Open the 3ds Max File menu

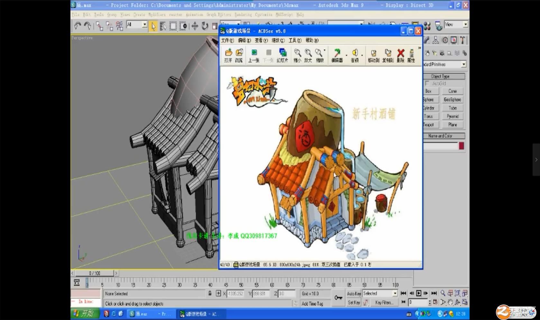tap(75, 14)
